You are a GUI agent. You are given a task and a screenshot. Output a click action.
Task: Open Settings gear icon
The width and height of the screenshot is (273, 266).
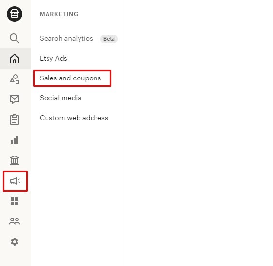click(15, 242)
